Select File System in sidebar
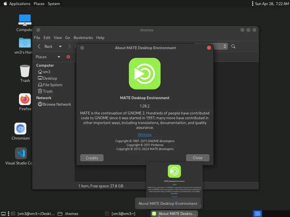290x217 pixels. pyautogui.click(x=50, y=85)
